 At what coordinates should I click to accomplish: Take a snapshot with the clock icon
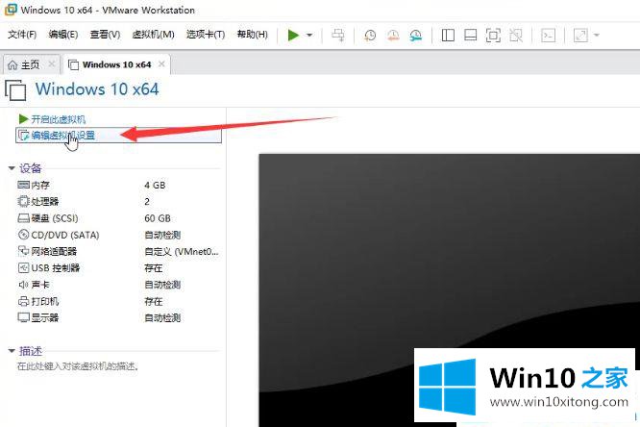370,36
